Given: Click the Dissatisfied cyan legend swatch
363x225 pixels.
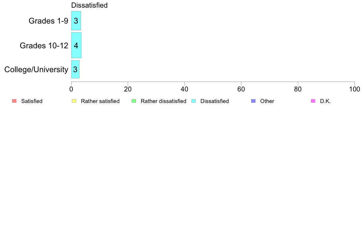Looking at the screenshot, I should [193, 101].
